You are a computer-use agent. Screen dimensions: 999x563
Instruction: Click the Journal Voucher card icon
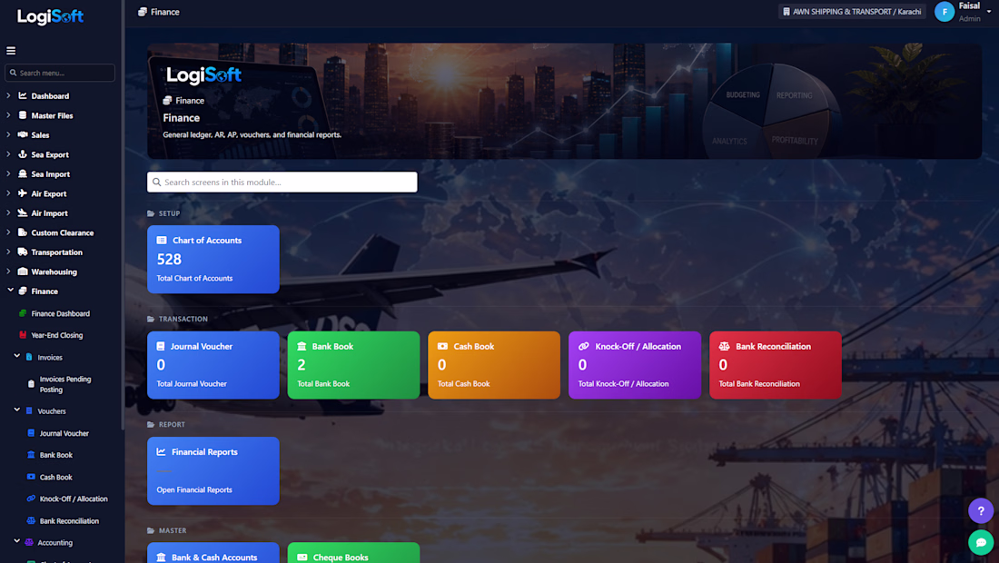(161, 346)
